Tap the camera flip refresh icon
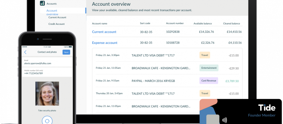 (x=47, y=121)
